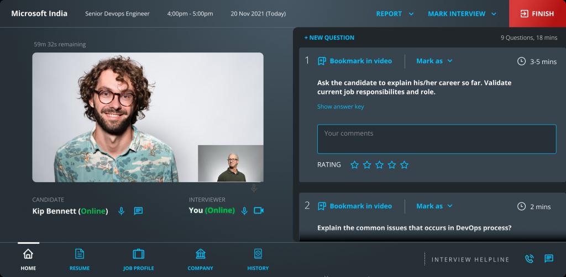Rate question 1 with five stars
Screen dimensions: 566x277
click(x=404, y=165)
